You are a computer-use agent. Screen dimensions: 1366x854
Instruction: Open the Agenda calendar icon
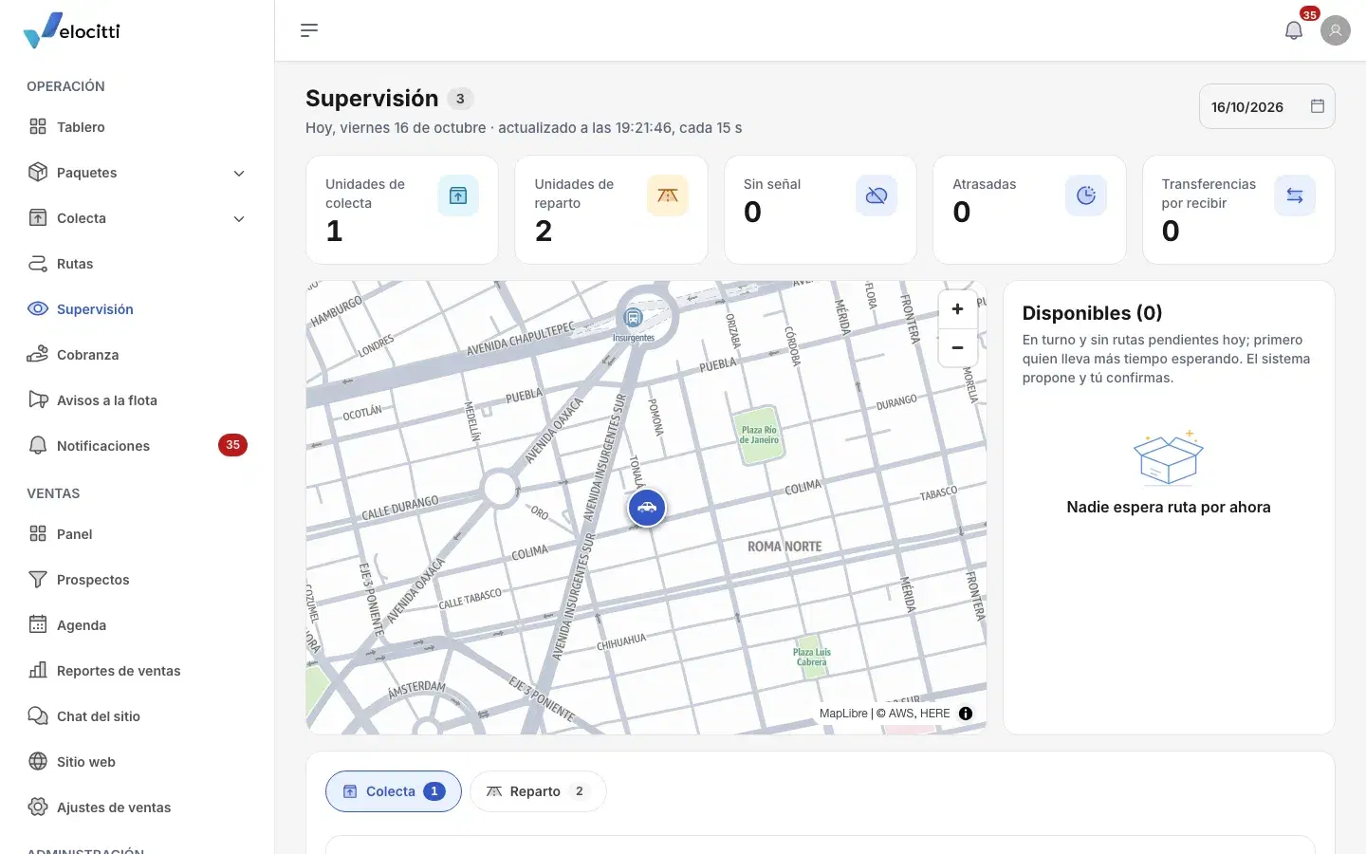[x=38, y=625]
